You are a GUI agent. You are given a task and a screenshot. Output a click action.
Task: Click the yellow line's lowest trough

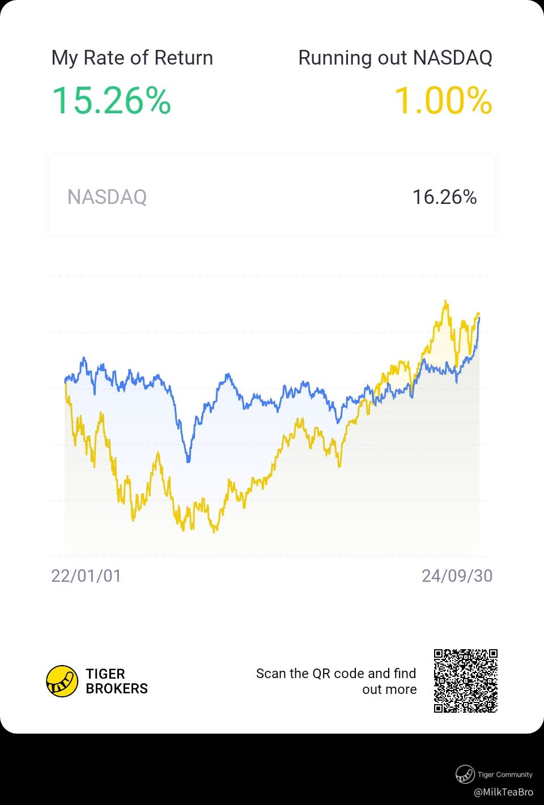[214, 531]
